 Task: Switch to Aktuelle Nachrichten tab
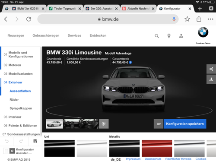pos(138,9)
